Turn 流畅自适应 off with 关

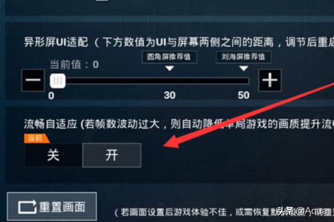point(53,155)
